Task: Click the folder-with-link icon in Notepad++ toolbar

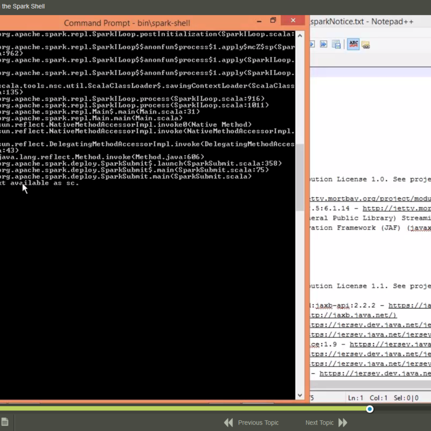Action: coord(366,45)
